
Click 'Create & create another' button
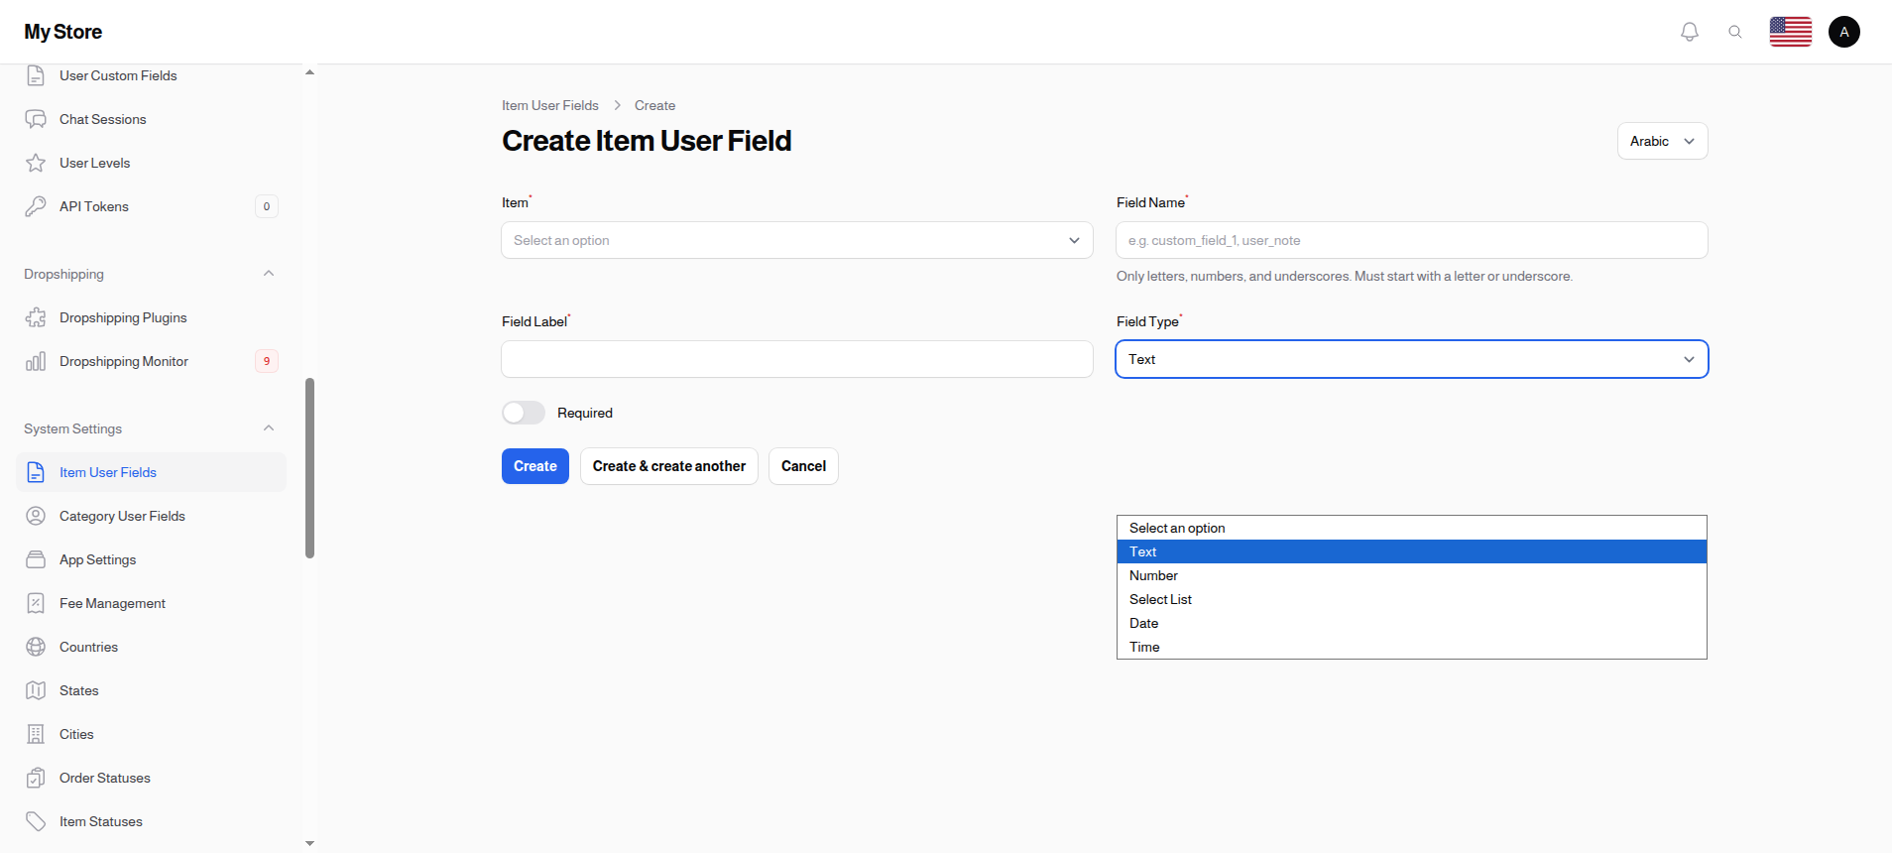(669, 466)
